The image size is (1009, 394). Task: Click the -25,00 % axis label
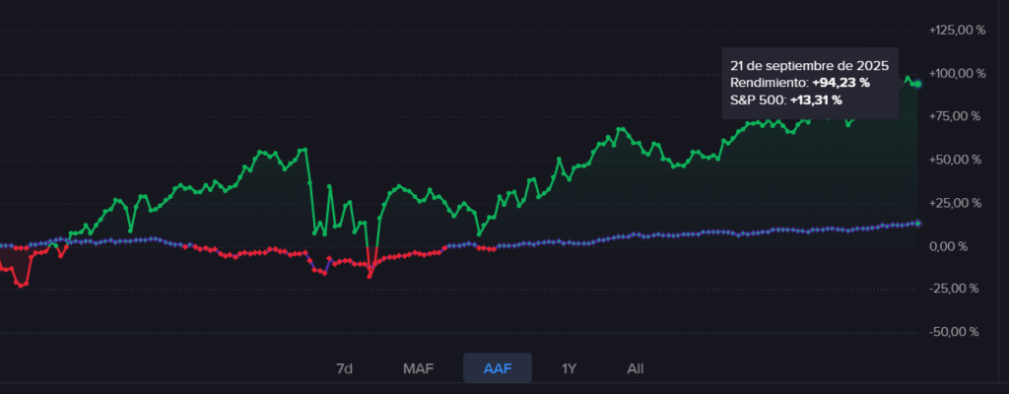click(x=955, y=289)
